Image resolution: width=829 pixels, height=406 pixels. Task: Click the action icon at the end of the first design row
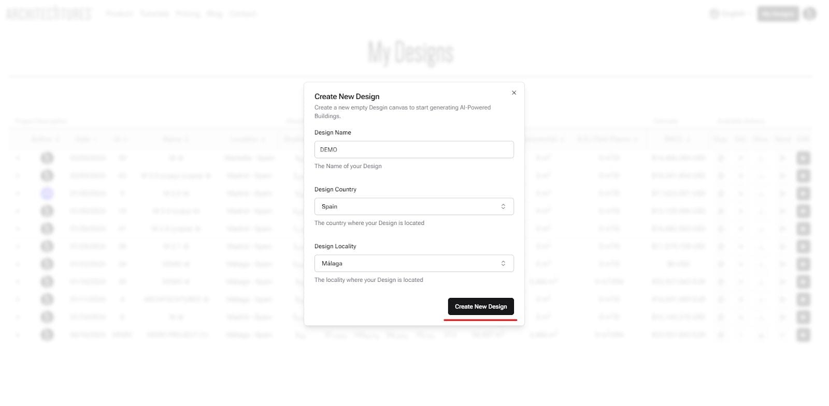pos(804,158)
